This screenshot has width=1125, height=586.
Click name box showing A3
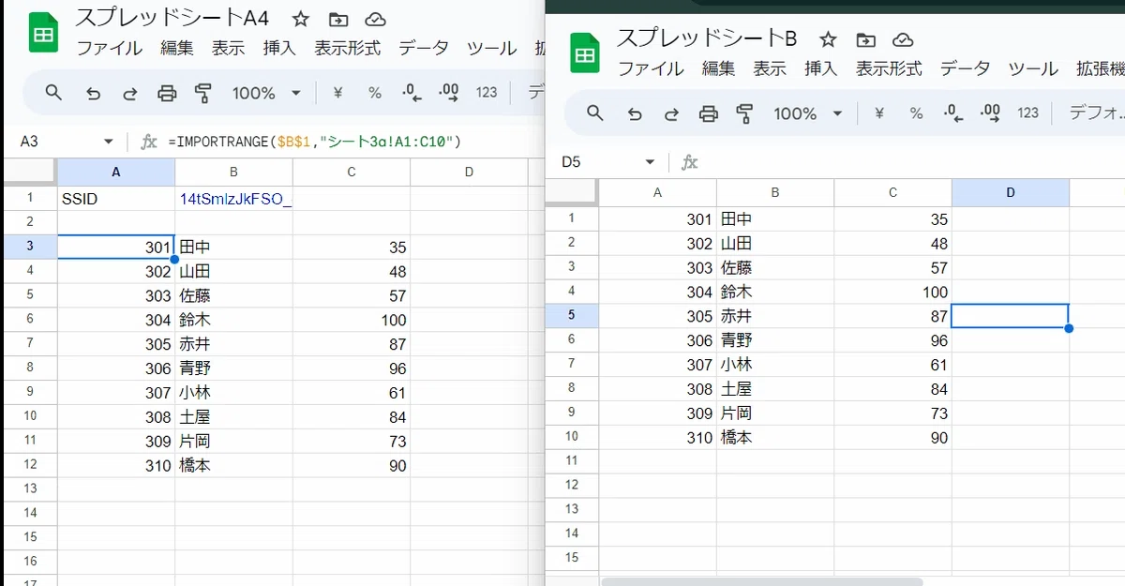tap(56, 142)
